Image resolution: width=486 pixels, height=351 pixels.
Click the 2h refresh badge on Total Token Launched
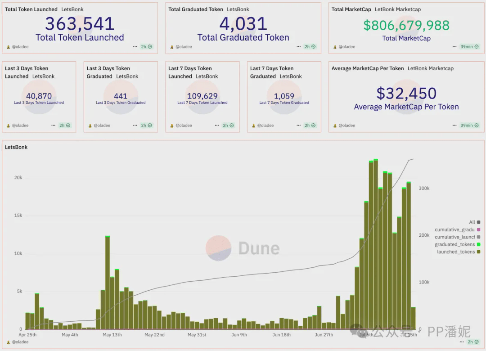[x=147, y=46]
